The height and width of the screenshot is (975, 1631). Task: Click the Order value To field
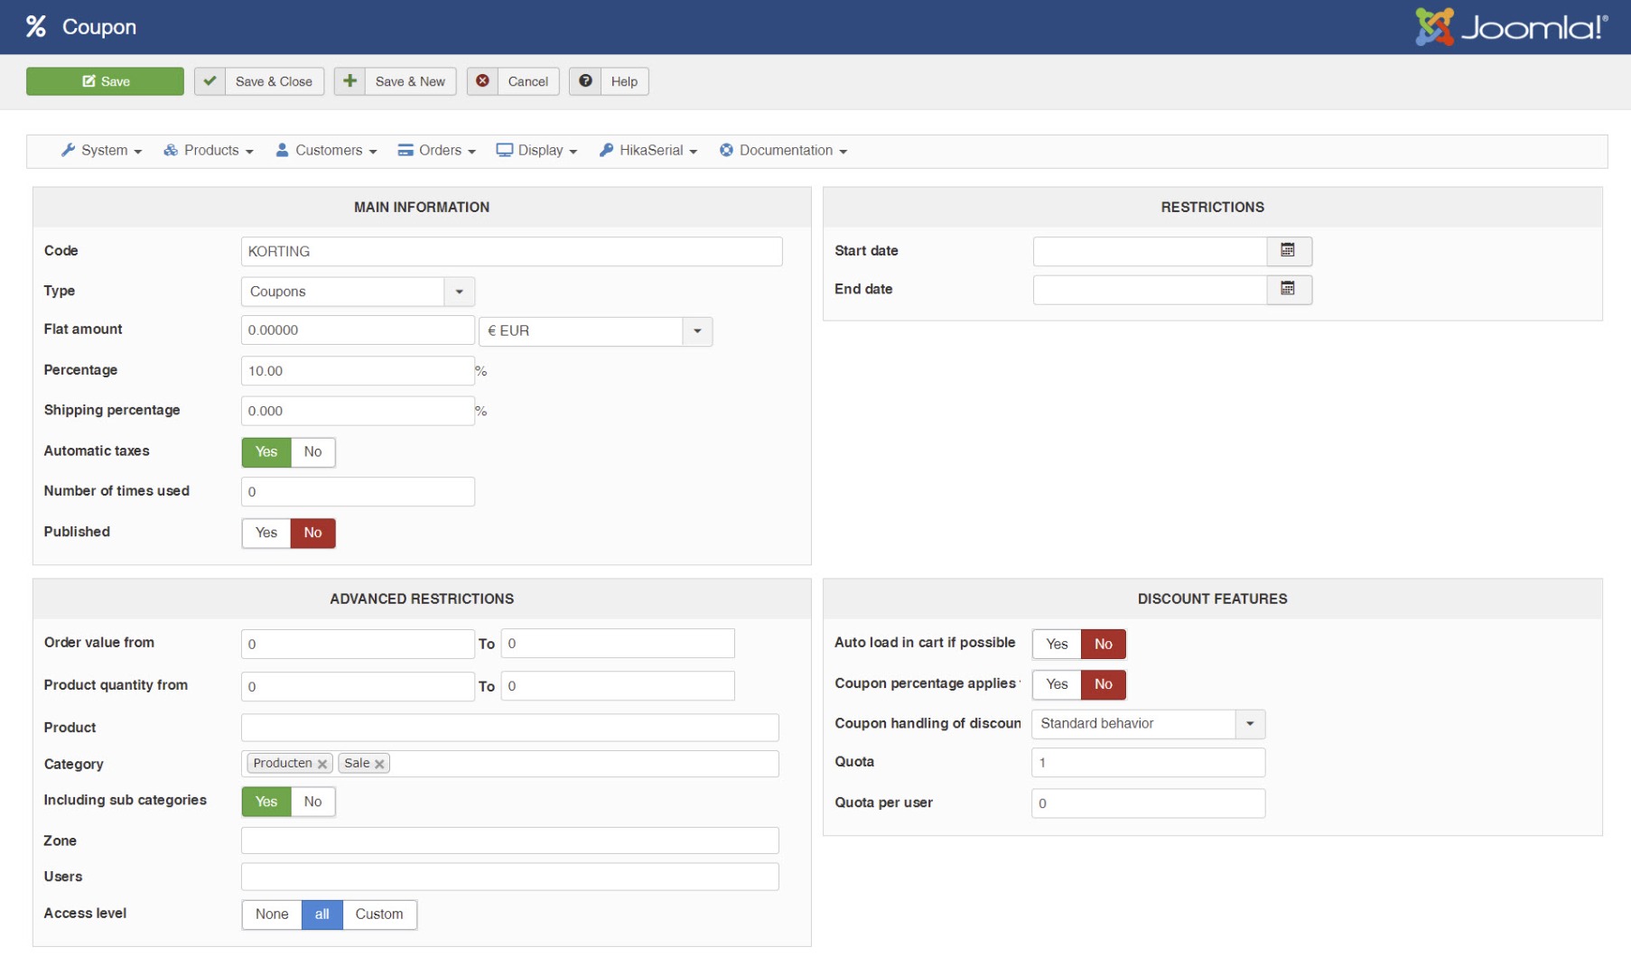(x=618, y=644)
